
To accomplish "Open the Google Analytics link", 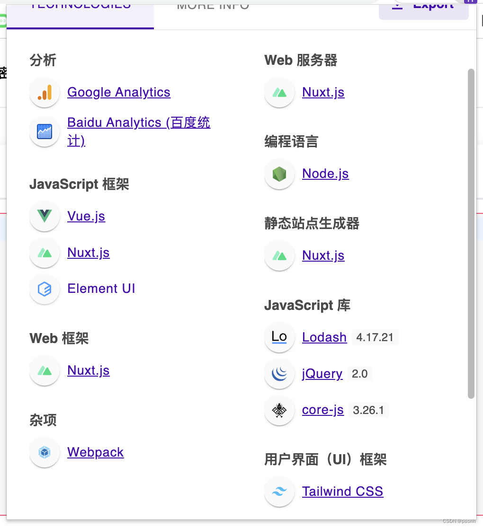I will pyautogui.click(x=119, y=92).
